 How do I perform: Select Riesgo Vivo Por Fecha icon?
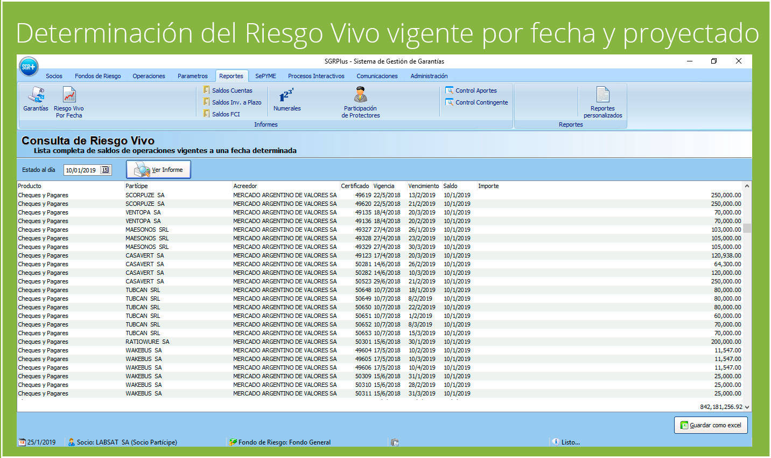[x=69, y=102]
